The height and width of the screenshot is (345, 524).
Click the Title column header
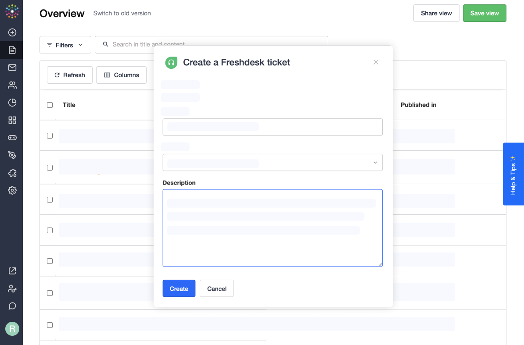(x=69, y=105)
